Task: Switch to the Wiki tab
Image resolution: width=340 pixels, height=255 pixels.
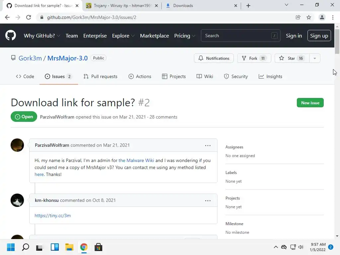Action: click(x=205, y=77)
